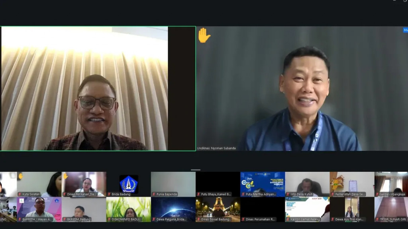Select the left speaker video with green border
Image resolution: width=408 pixels, height=229 pixels.
coord(98,88)
